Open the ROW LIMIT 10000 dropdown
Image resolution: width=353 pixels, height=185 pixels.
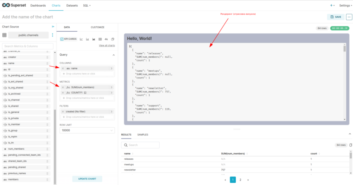[x=87, y=130]
